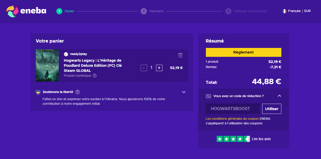The width and height of the screenshot is (321, 159).
Task: Click the discount coupon ticket icon
Action: [208, 96]
